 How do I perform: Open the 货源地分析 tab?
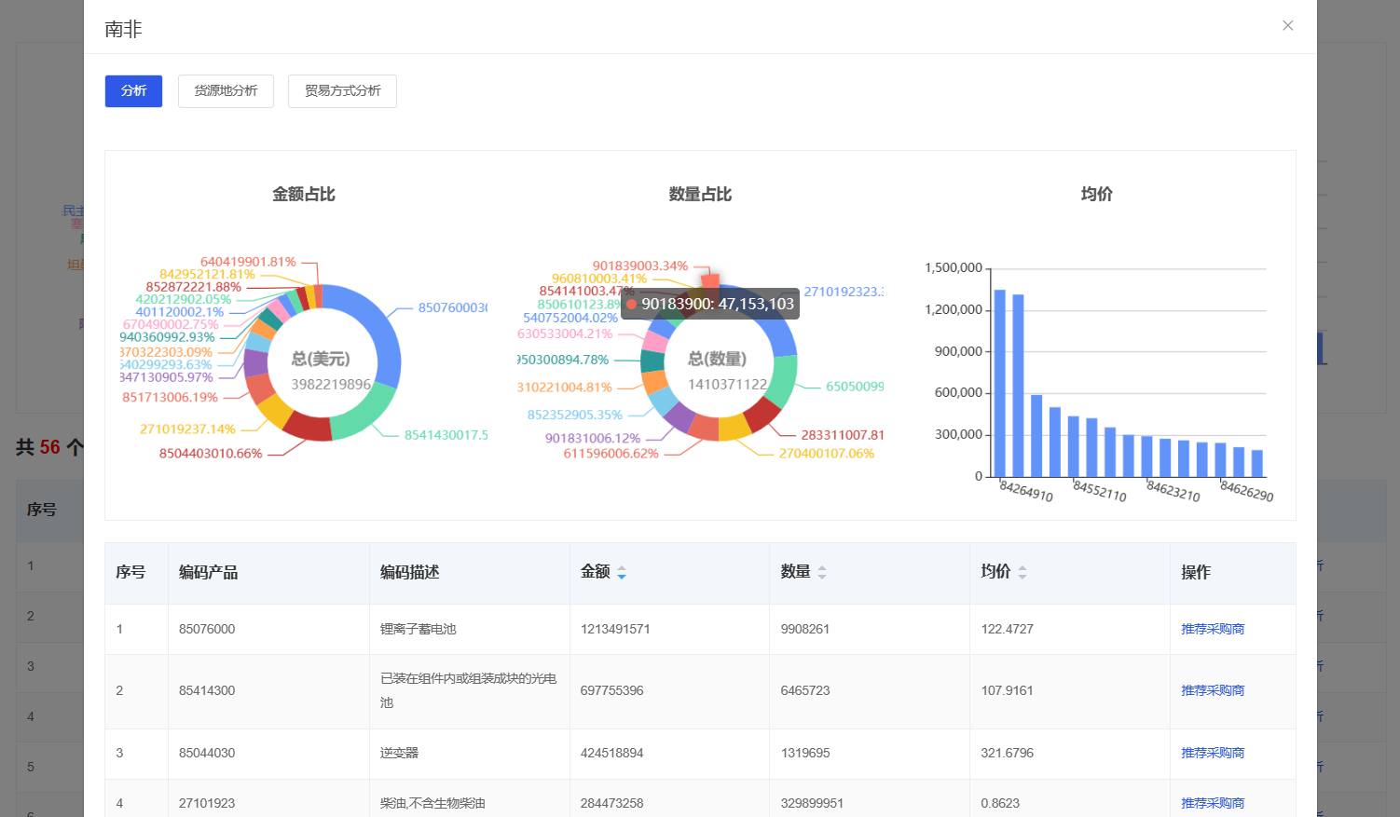point(226,91)
